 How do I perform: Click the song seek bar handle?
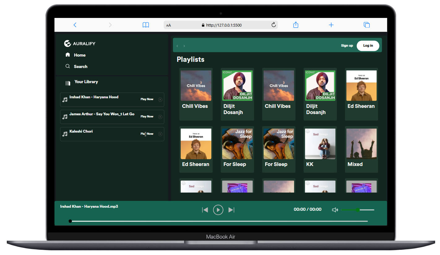70,221
